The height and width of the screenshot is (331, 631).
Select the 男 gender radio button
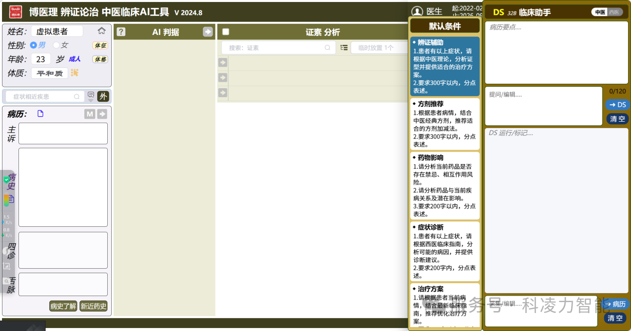(33, 45)
